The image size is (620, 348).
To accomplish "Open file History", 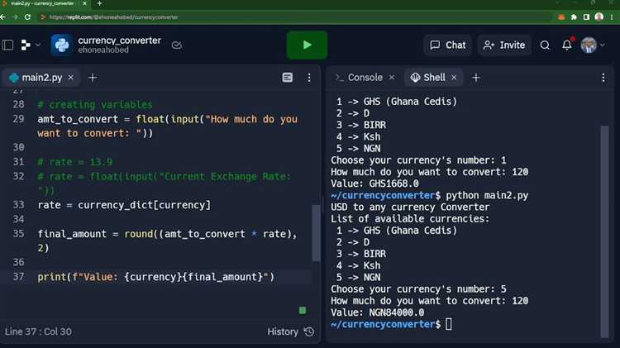I will pos(289,331).
